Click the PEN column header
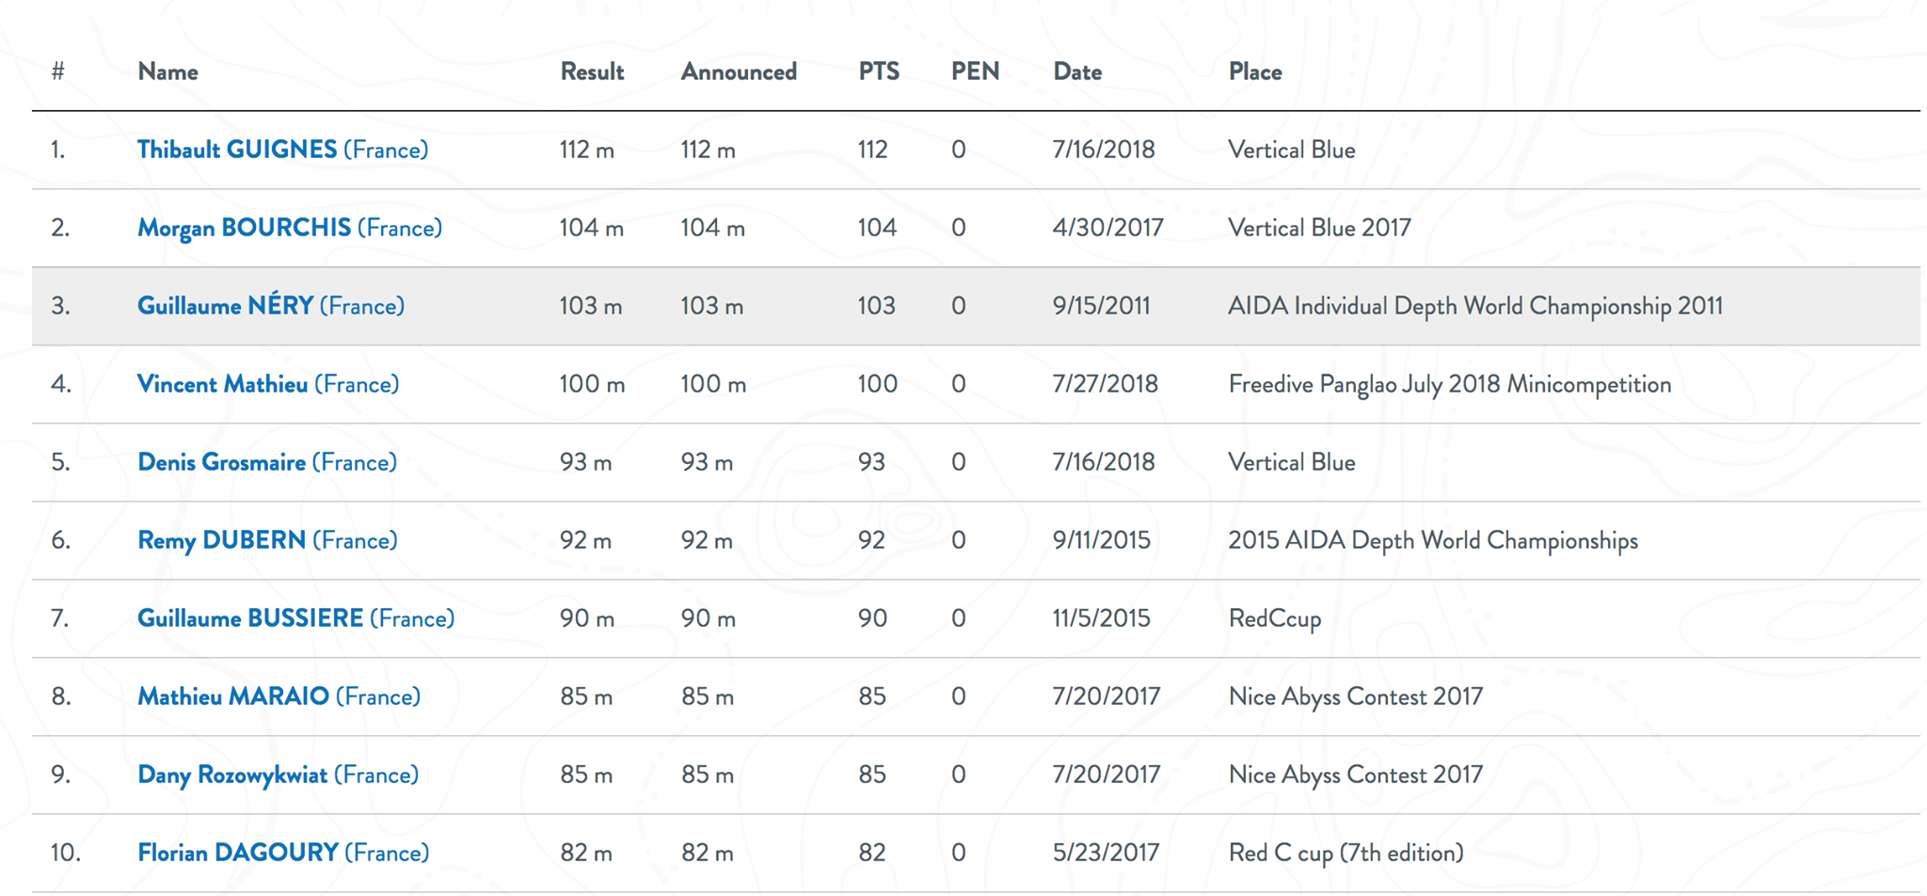This screenshot has width=1927, height=896. [975, 72]
